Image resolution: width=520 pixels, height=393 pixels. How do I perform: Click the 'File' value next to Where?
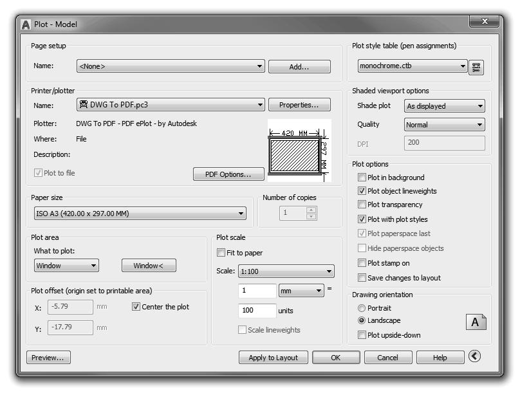[x=81, y=139]
